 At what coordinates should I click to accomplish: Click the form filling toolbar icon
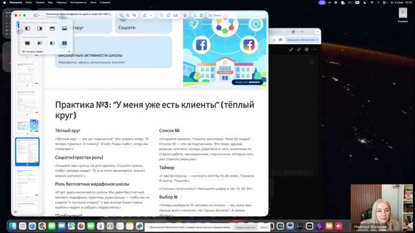(175, 16)
